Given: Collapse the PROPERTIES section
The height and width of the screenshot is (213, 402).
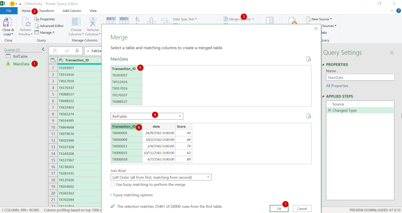Looking at the screenshot, I should [x=323, y=65].
